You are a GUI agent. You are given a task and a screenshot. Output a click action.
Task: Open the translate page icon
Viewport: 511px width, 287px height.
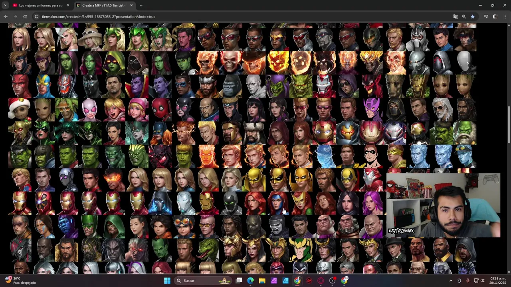(x=456, y=17)
